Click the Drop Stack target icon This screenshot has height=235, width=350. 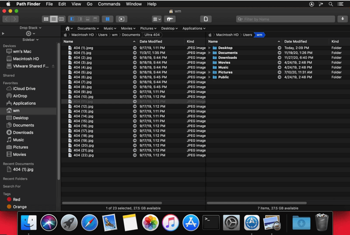click(28, 33)
